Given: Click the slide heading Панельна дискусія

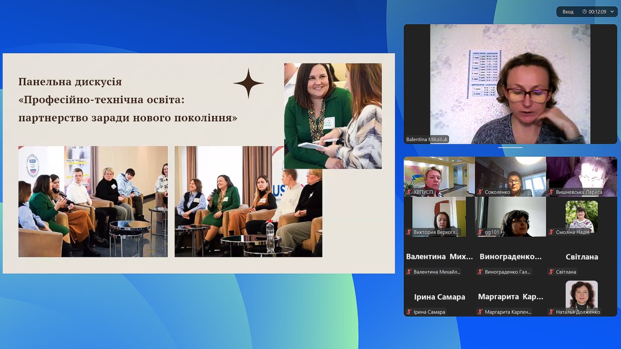Looking at the screenshot, I should coord(70,82).
